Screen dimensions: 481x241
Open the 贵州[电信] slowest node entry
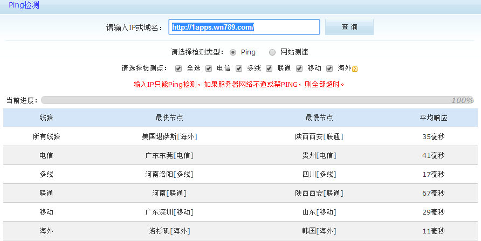[319, 156]
